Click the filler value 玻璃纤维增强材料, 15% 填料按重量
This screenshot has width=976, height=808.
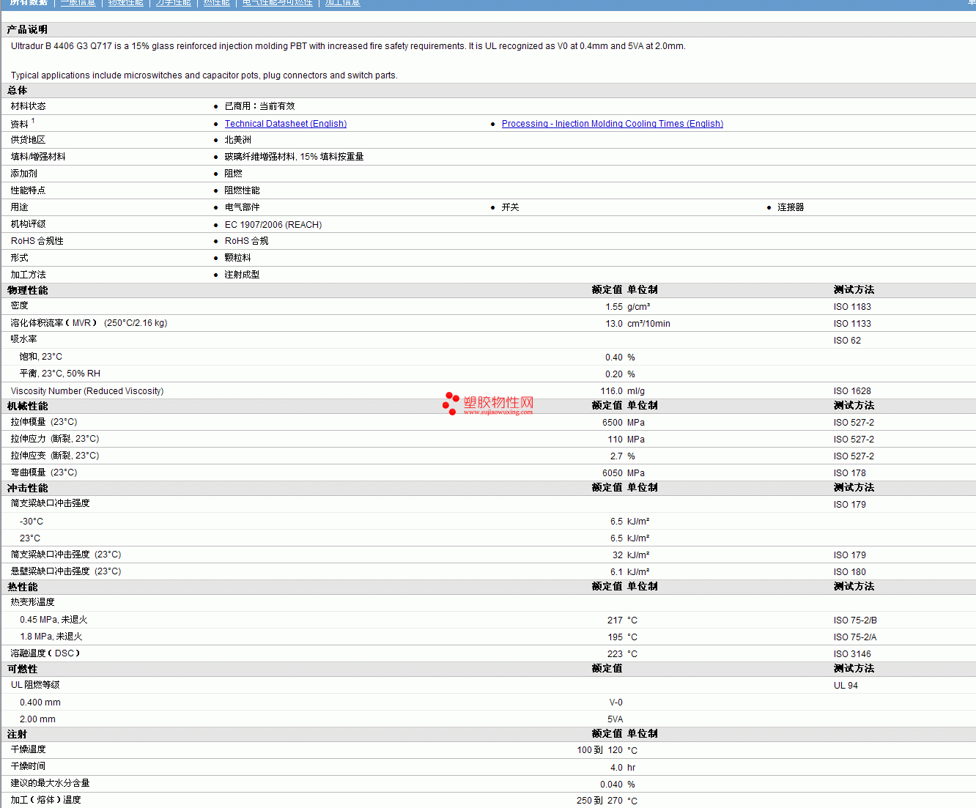295,157
